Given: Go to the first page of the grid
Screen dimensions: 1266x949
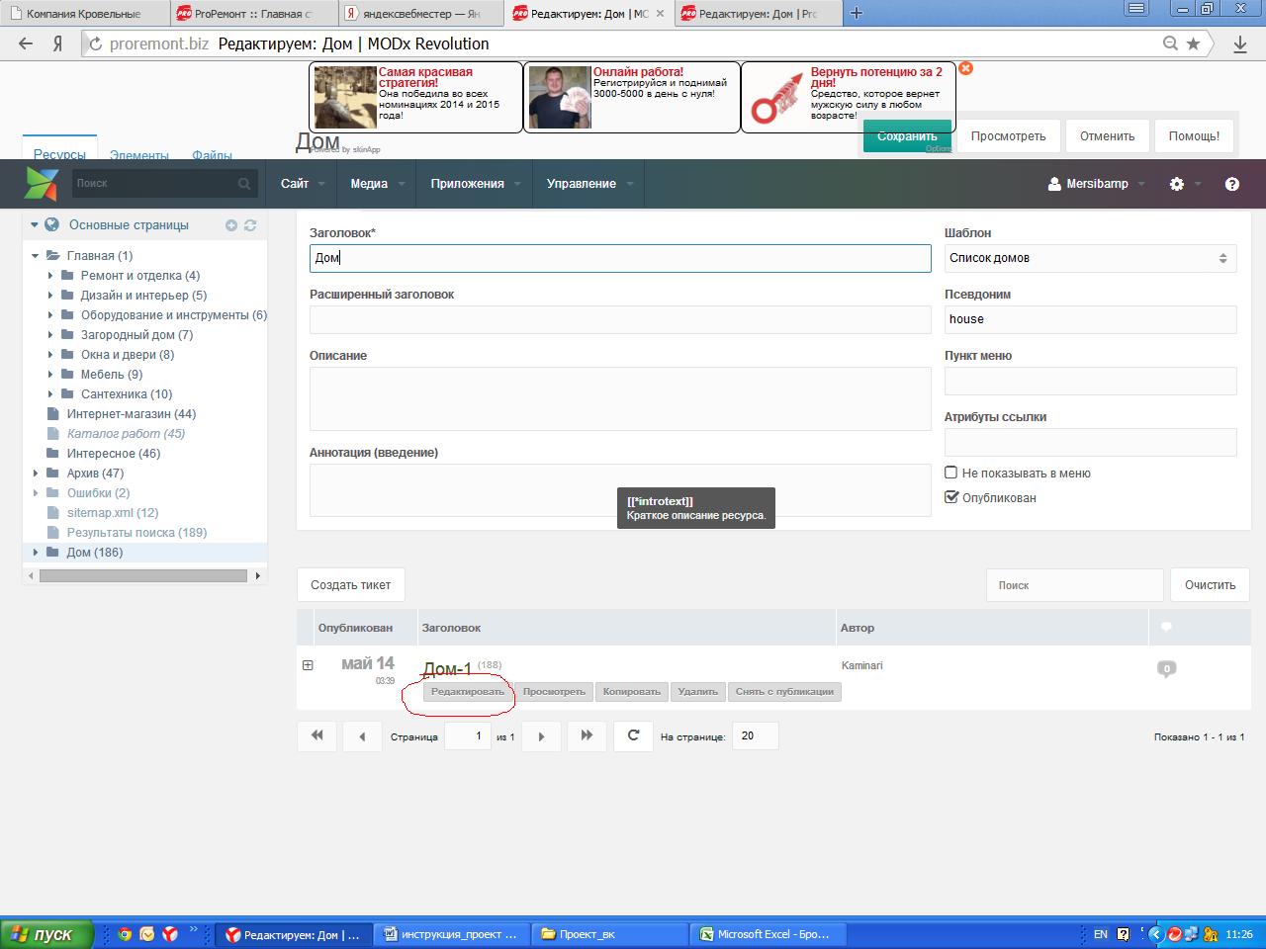Looking at the screenshot, I should click(316, 735).
